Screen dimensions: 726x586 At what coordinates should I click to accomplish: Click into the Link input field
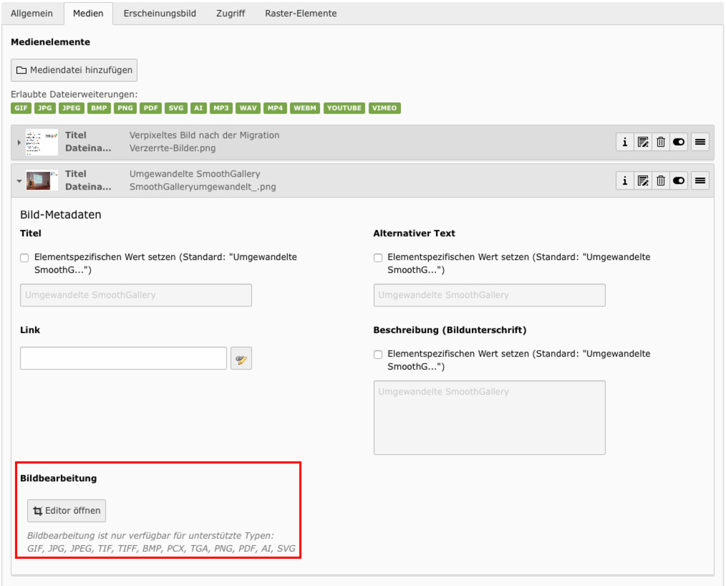123,358
